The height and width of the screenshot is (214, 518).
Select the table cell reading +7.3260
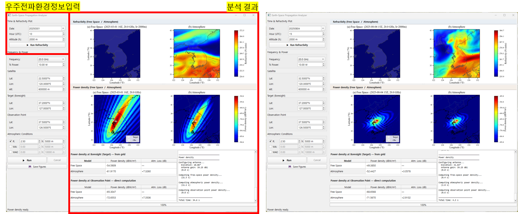[159, 171]
